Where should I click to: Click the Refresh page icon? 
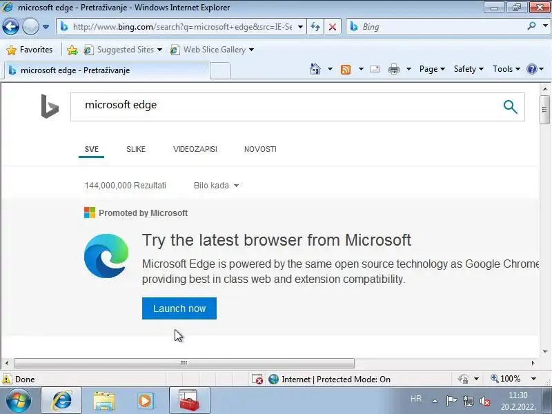pos(315,27)
